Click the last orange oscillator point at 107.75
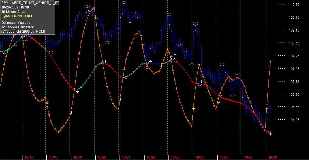Screen dimensions: 309x160 270,61
